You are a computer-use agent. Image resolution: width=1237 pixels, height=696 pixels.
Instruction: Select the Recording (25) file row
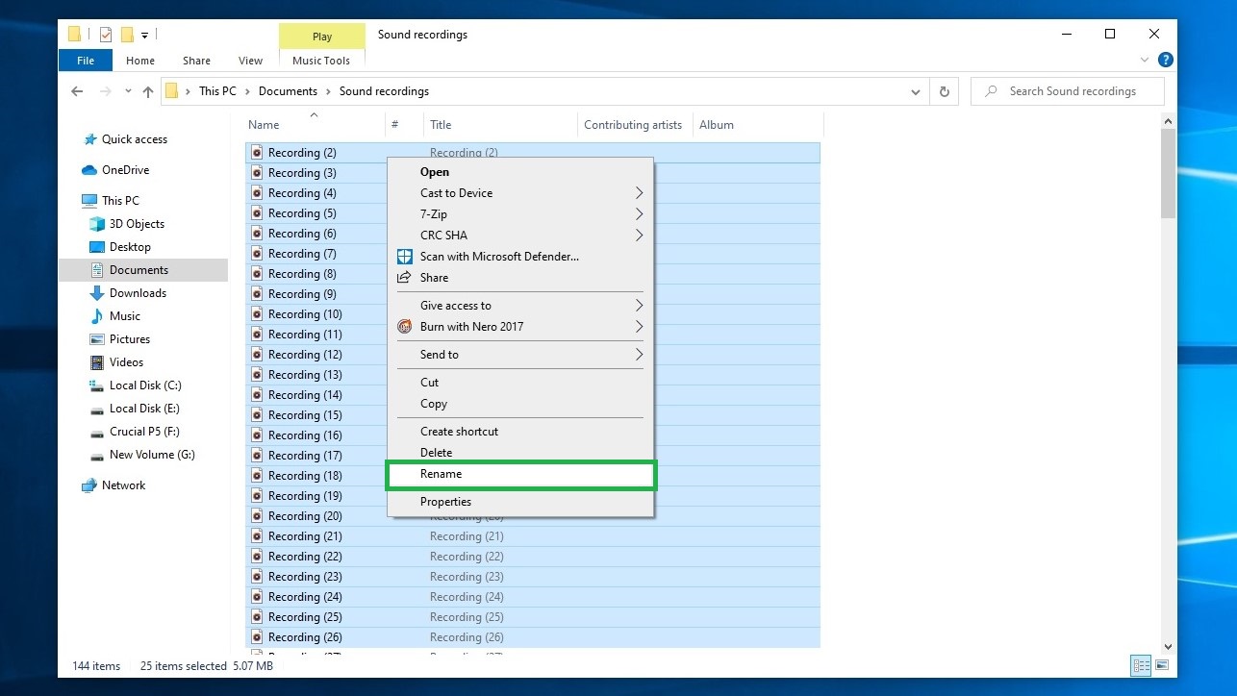[533, 617]
